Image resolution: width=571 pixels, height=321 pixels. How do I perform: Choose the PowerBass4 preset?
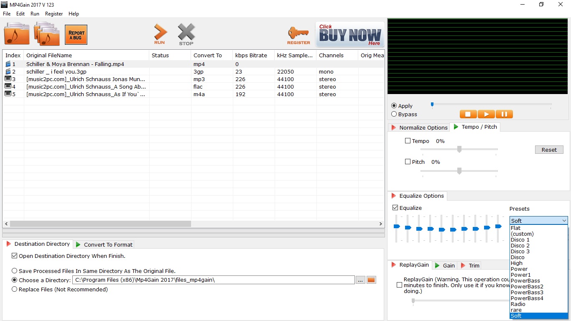(539, 298)
